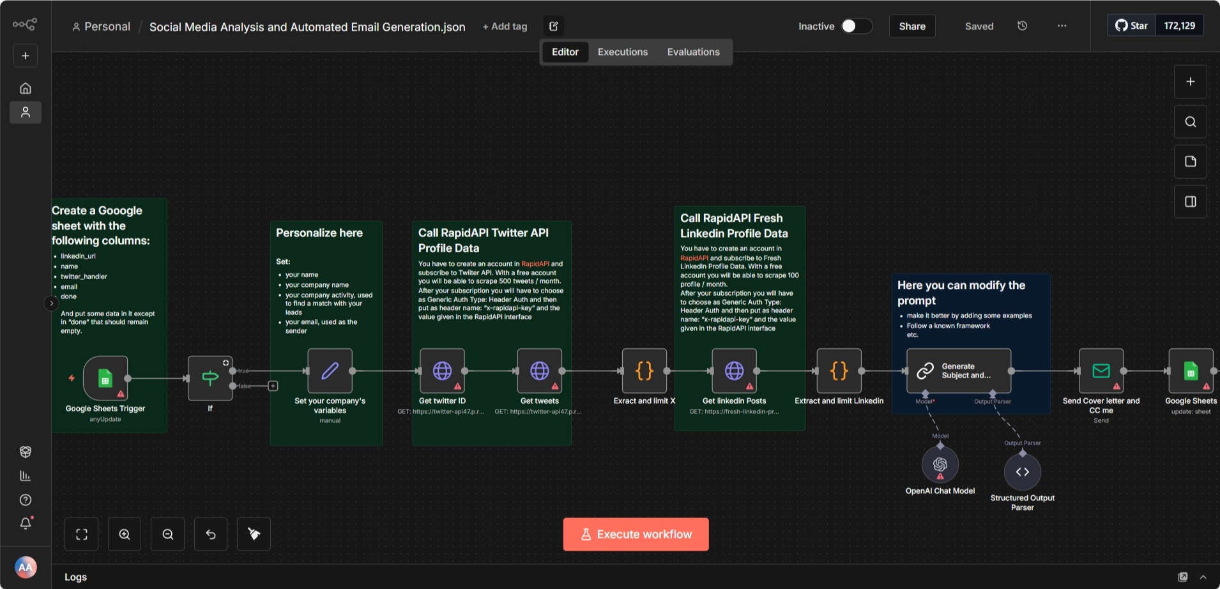Open the AA user avatar menu
This screenshot has width=1220, height=589.
click(x=26, y=567)
